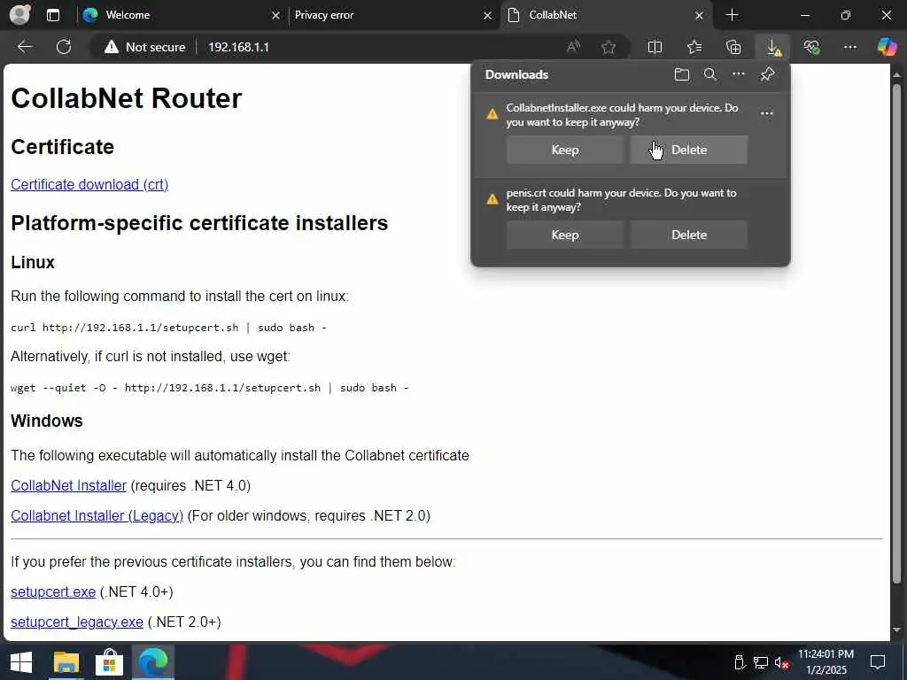Open the Not secure site info warning
The image size is (907, 680).
pyautogui.click(x=144, y=47)
